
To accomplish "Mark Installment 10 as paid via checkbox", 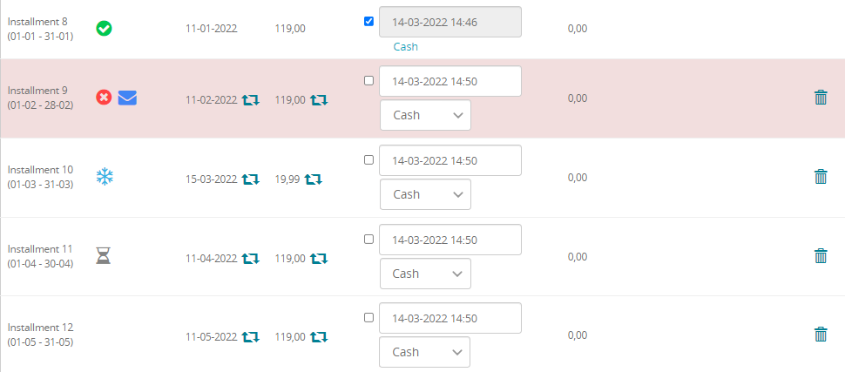I will [368, 159].
